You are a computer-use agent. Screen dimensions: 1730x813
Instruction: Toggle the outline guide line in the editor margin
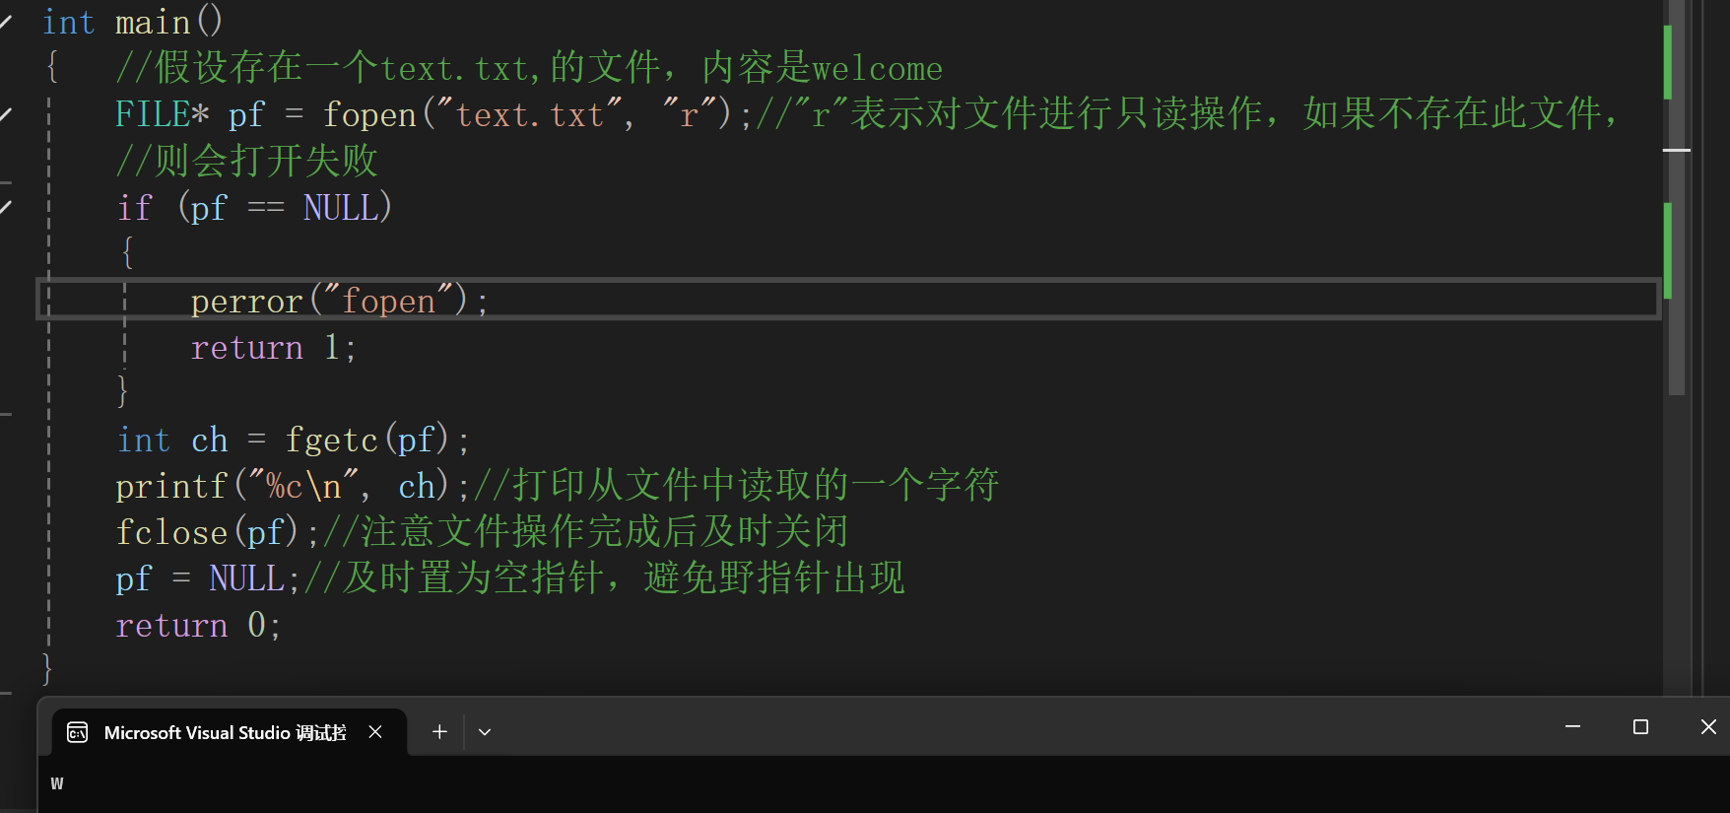coord(47,394)
